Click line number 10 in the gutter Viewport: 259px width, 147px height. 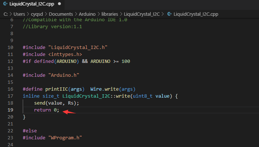click(x=10, y=48)
